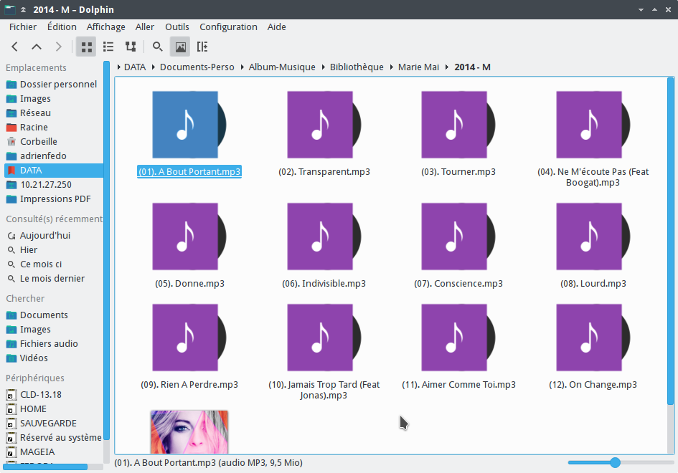Go up to the parent folder
The image size is (678, 473).
37,47
